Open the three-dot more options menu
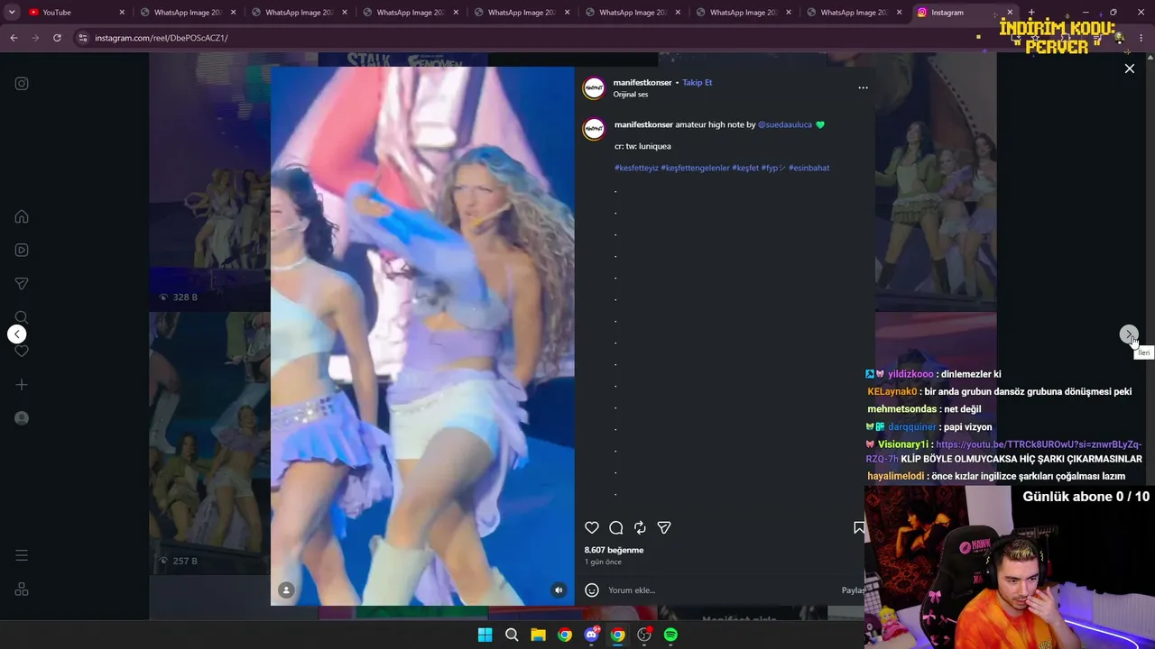The width and height of the screenshot is (1155, 649). point(863,87)
